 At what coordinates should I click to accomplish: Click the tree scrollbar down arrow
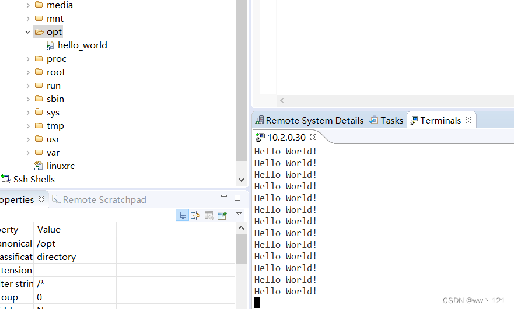242,180
